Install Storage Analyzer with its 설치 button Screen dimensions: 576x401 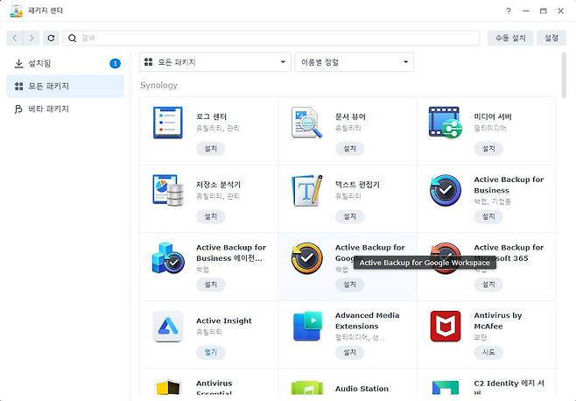point(210,216)
